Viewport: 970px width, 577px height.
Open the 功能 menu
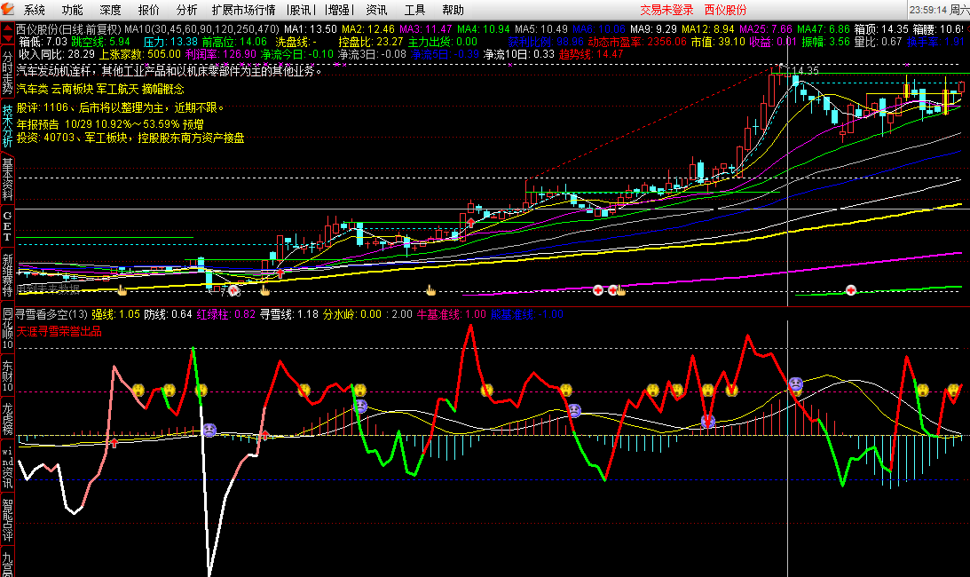tap(73, 10)
